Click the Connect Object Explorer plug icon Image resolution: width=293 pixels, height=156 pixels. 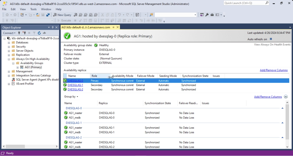pos(19,33)
